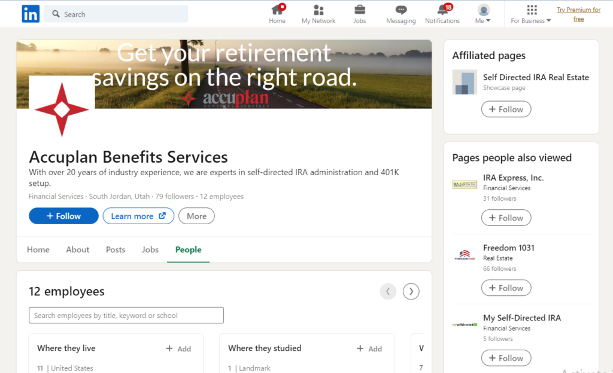Screen dimensions: 613x373
Task: Focus the LinkedIn search box
Action: 116,14
